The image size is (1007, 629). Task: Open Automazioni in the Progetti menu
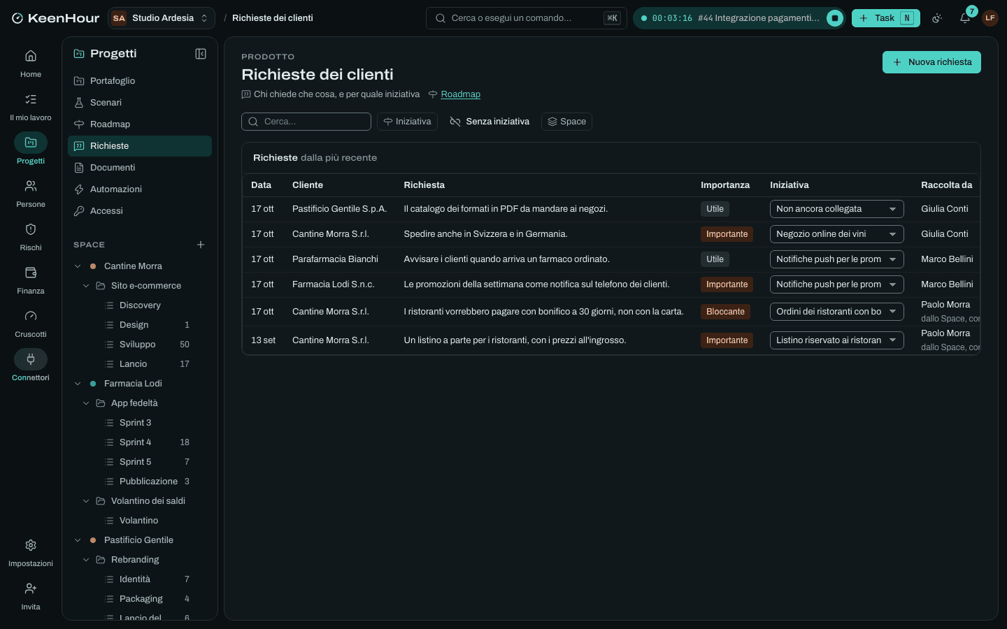(x=140, y=189)
